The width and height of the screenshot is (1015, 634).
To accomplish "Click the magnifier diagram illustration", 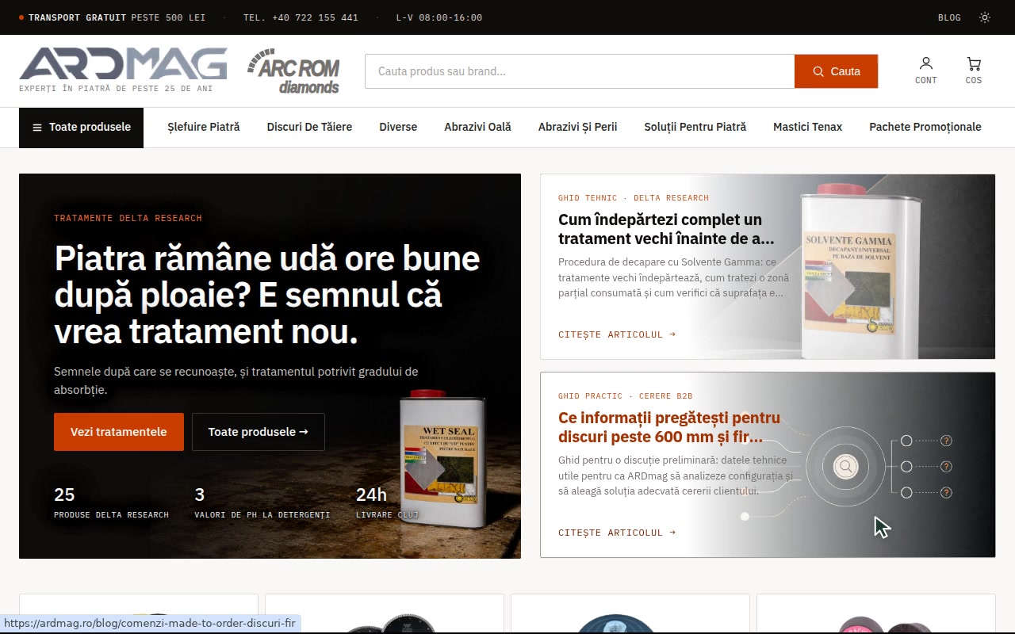I will (846, 466).
